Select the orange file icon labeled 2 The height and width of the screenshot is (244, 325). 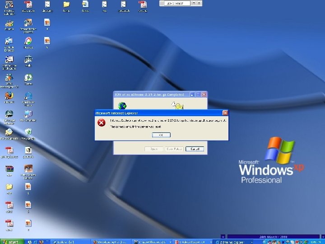point(28,205)
